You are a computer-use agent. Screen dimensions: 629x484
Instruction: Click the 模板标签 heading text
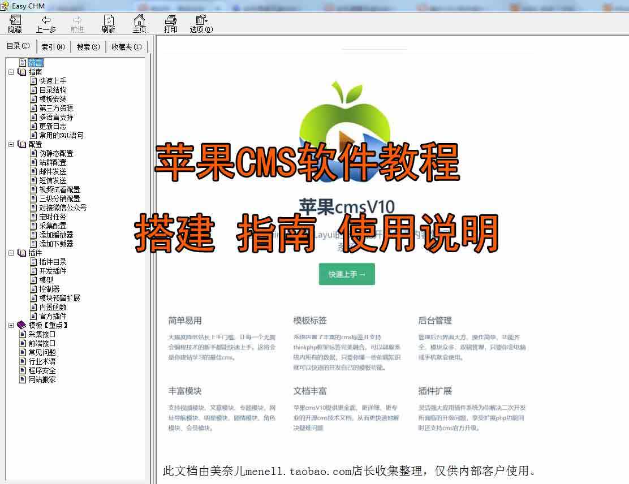310,321
